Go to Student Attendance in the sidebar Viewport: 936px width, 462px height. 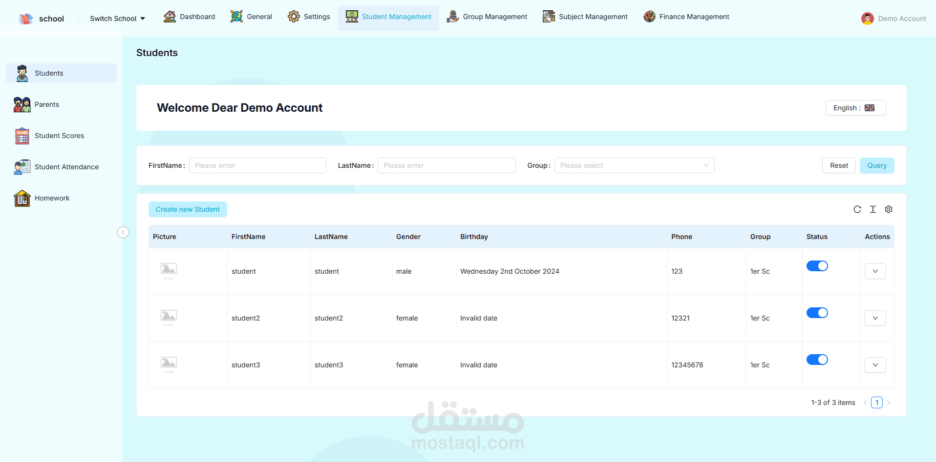tap(61, 167)
